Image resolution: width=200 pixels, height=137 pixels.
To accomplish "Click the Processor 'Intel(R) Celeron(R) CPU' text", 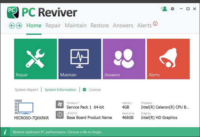I will (165, 107).
